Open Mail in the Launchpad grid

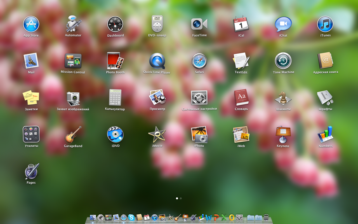(x=31, y=61)
